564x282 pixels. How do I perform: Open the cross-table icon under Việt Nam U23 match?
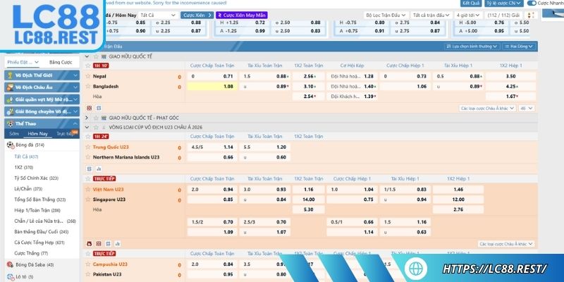[x=99, y=243]
